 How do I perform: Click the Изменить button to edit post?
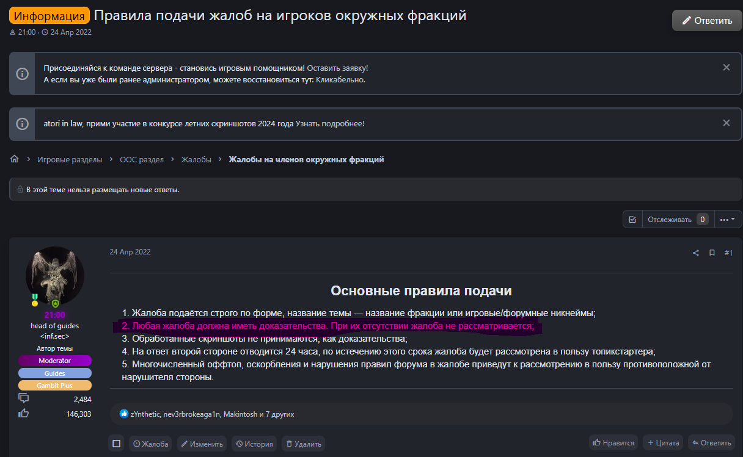click(202, 444)
